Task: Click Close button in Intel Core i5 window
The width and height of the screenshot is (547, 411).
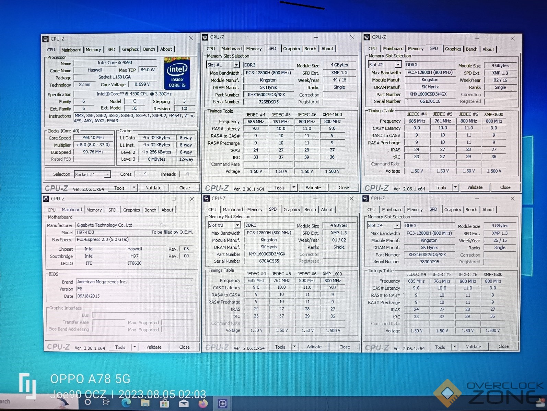Action: pos(185,188)
